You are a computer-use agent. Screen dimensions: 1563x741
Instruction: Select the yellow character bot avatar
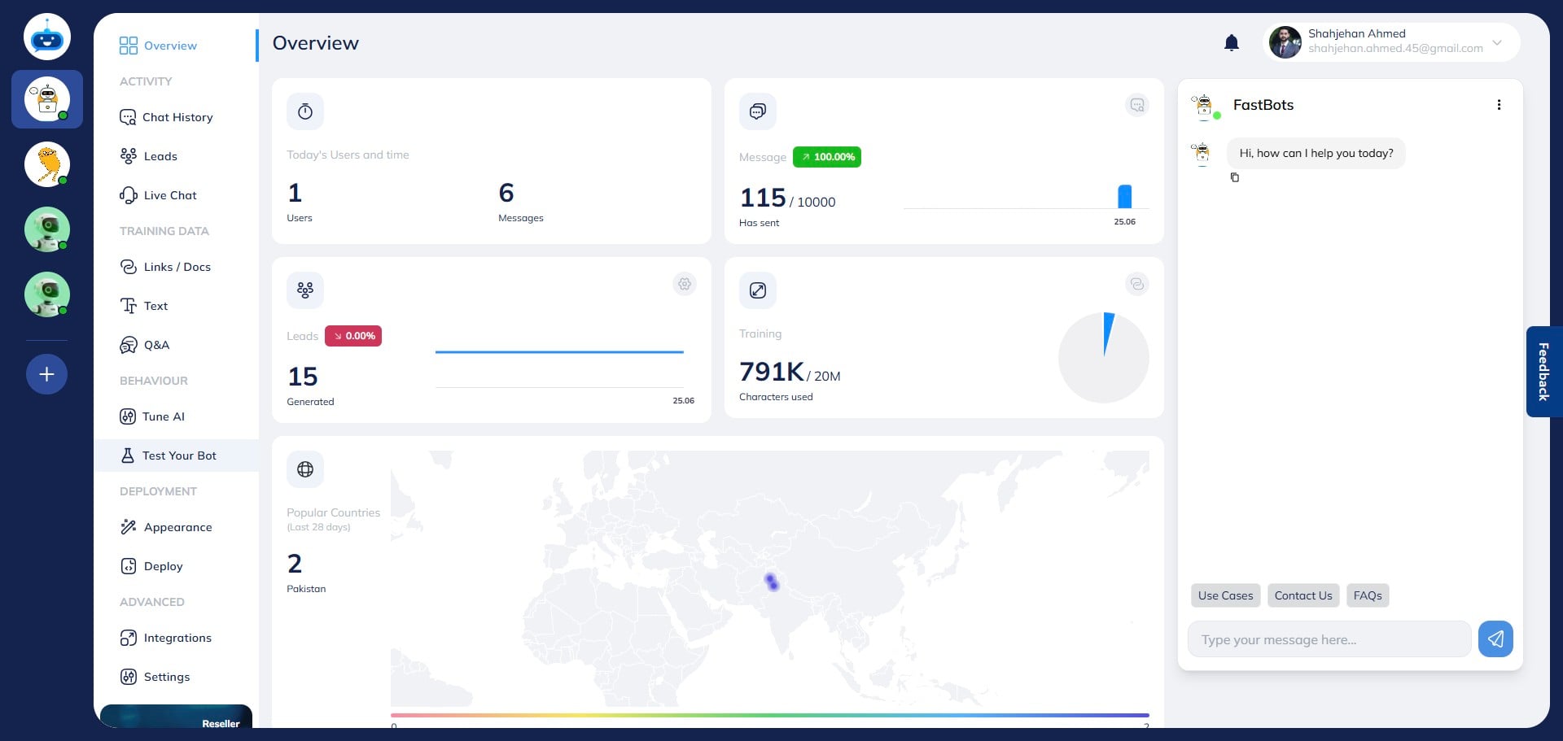[46, 164]
